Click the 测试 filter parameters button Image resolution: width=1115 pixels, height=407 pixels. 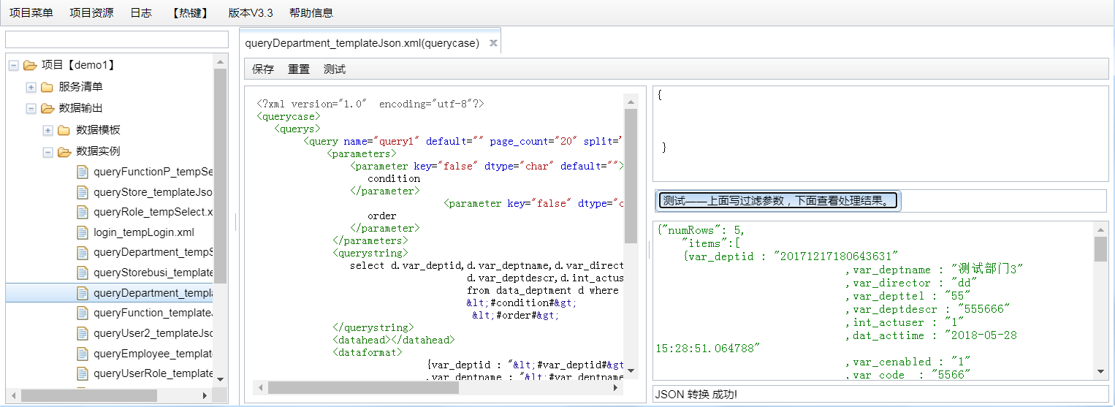coord(777,201)
